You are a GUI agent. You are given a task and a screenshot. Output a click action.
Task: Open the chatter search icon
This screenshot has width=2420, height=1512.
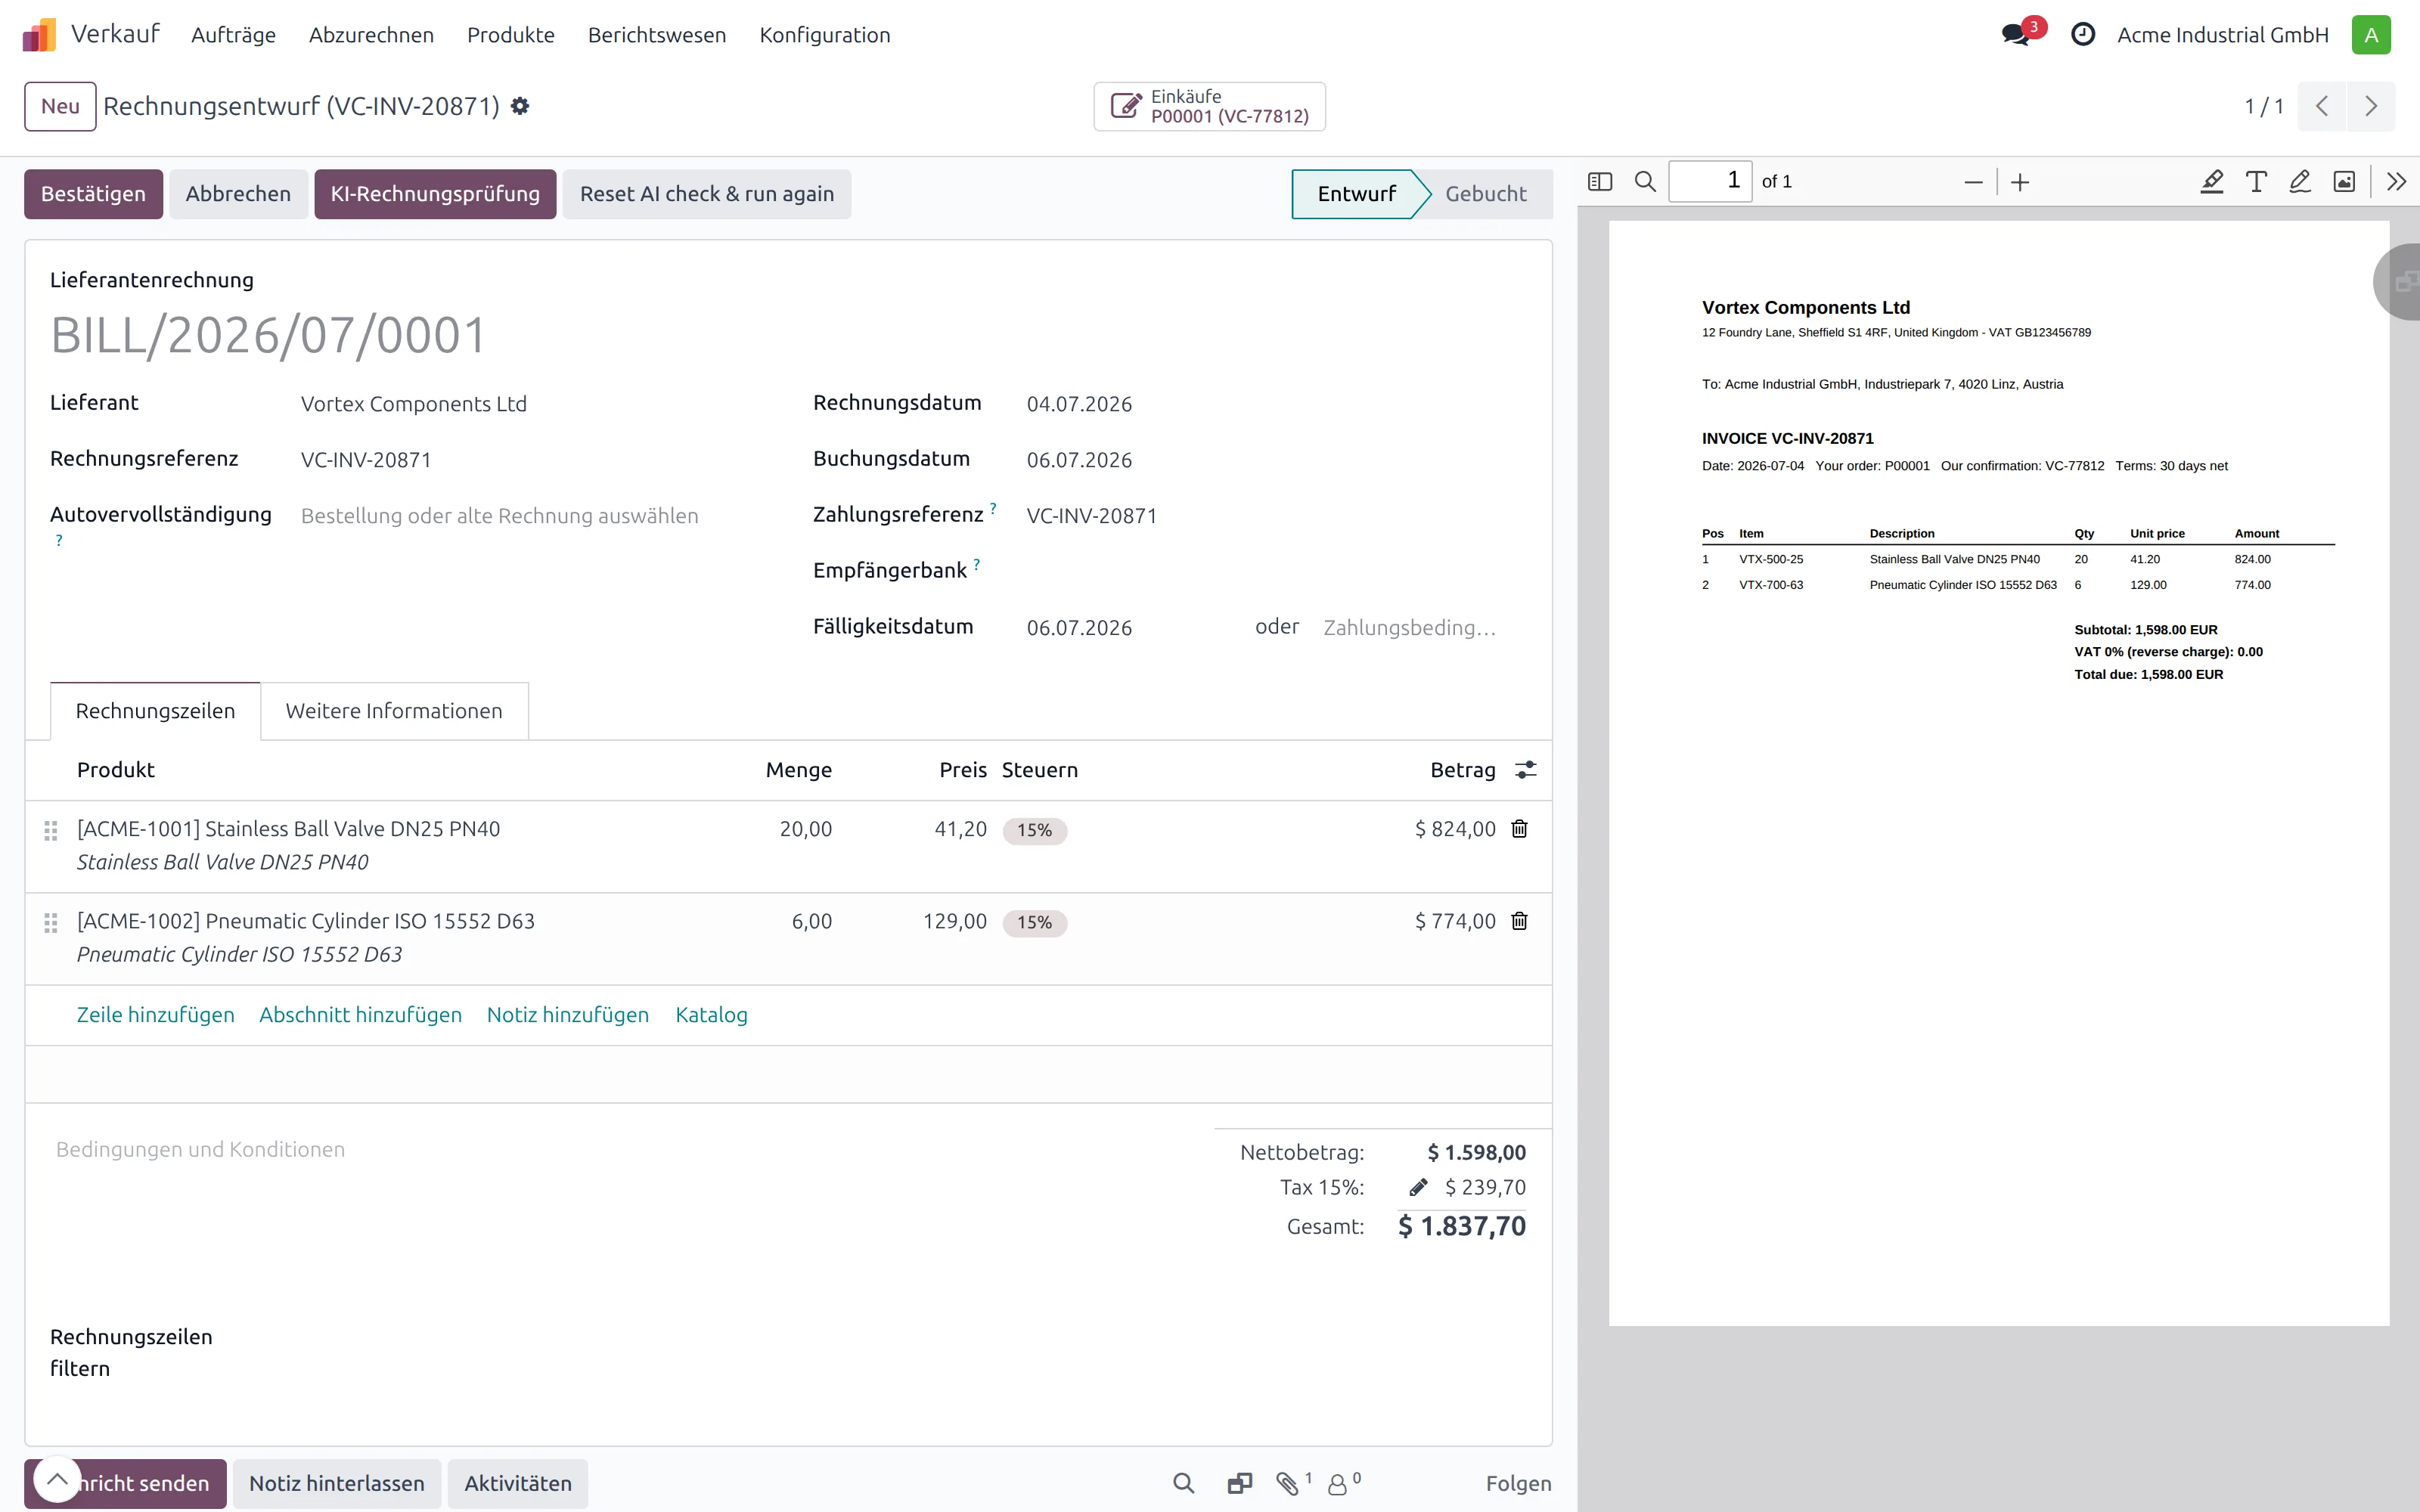(1183, 1483)
